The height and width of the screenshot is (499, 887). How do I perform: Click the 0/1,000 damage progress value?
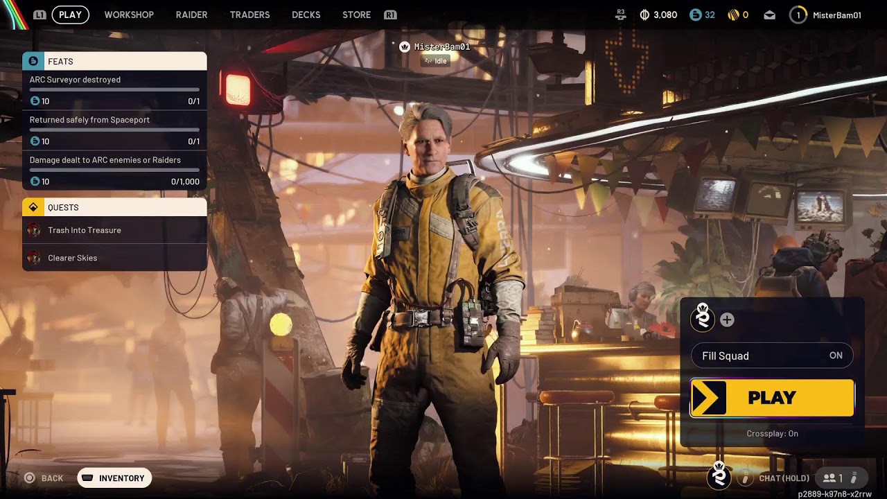coord(185,182)
